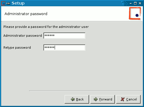Click the red X icon on Cancel
Screen dimensions: 144x107
coord(122,99)
